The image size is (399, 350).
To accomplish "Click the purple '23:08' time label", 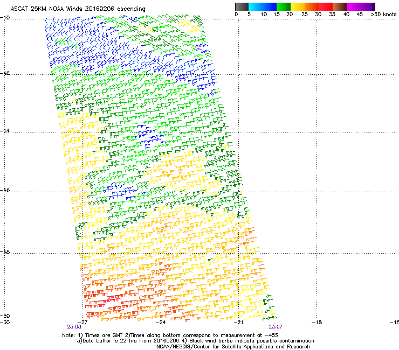I will (74, 327).
